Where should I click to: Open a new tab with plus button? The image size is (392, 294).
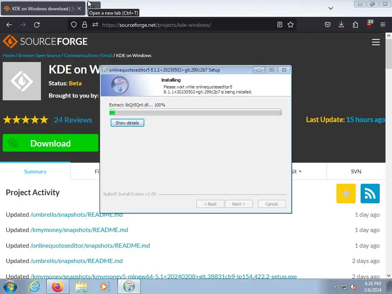[x=94, y=5]
